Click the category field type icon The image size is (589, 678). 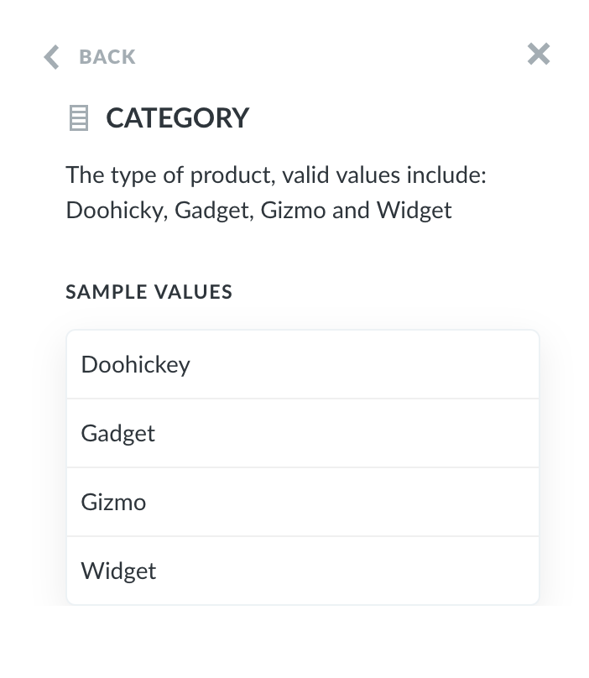pyautogui.click(x=78, y=117)
